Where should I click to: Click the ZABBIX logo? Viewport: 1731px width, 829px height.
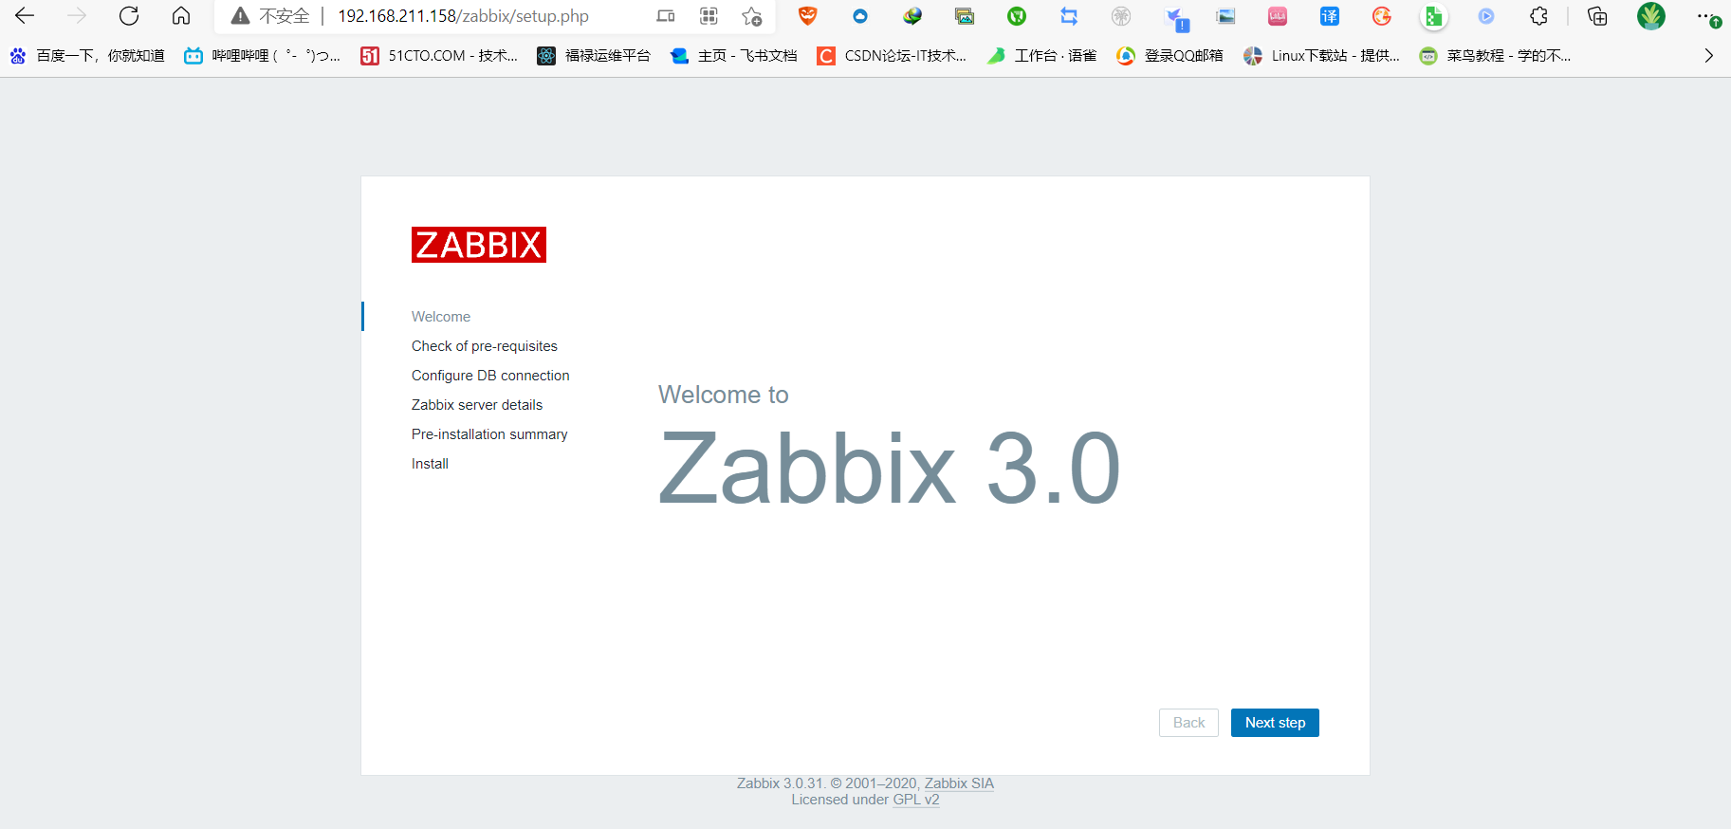tap(479, 245)
